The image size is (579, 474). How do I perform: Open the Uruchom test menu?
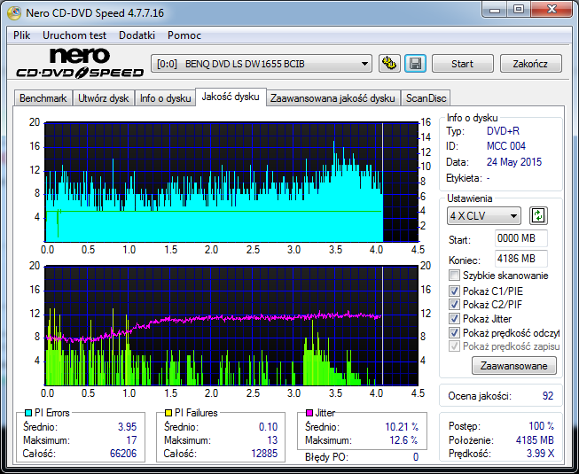(x=74, y=35)
